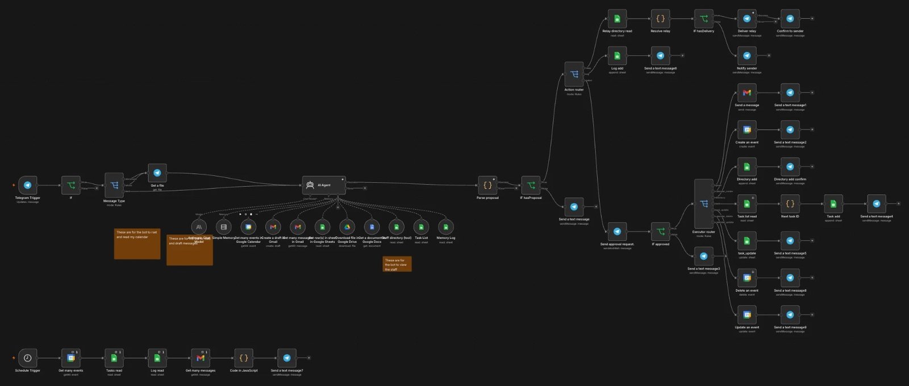The image size is (909, 386).
Task: Select the Send a text message5 node
Action: (790, 241)
